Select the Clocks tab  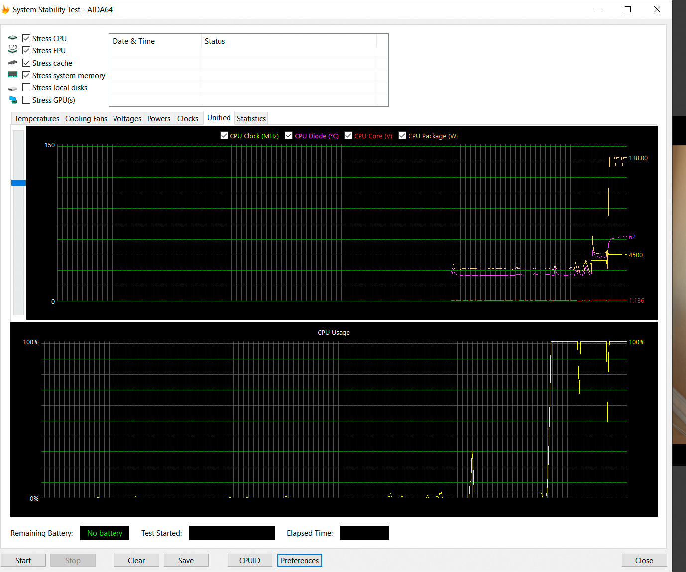188,118
